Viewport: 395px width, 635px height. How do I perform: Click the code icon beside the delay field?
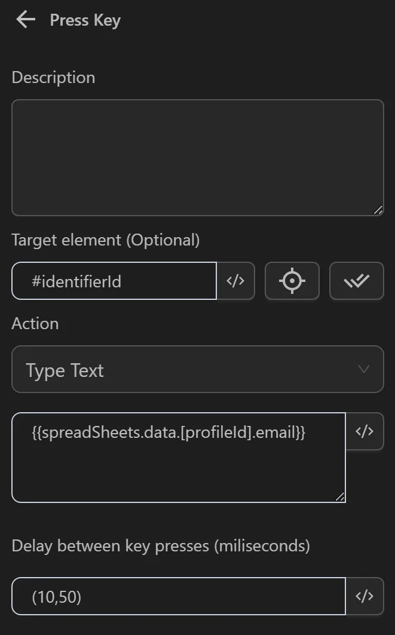click(x=366, y=596)
